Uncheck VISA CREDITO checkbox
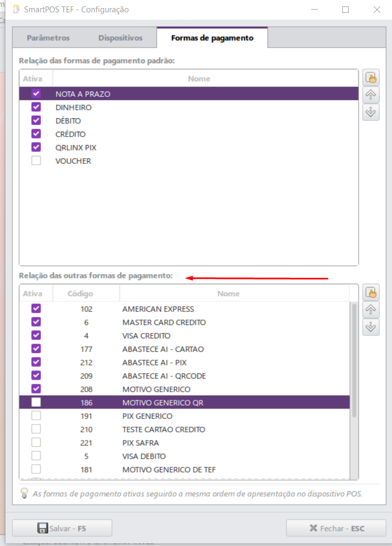Image resolution: width=392 pixels, height=546 pixels. pos(36,335)
